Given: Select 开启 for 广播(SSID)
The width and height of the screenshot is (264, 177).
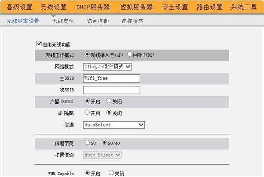Looking at the screenshot, I should pos(87,101).
